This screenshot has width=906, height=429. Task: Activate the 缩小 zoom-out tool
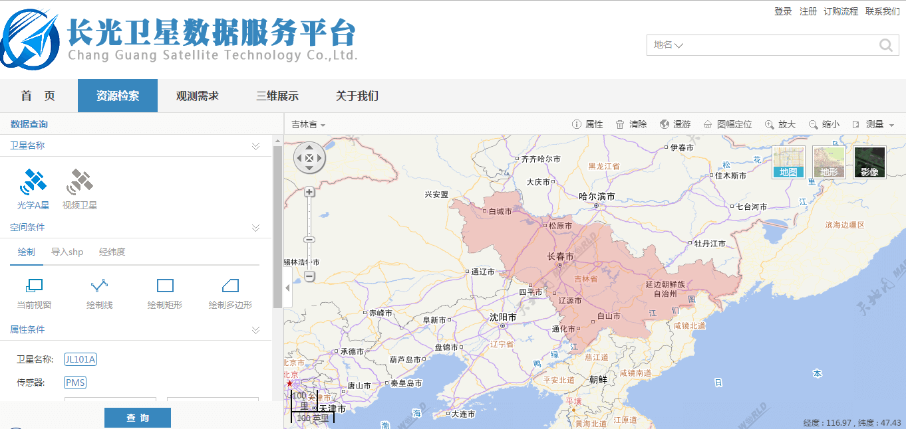(824, 124)
